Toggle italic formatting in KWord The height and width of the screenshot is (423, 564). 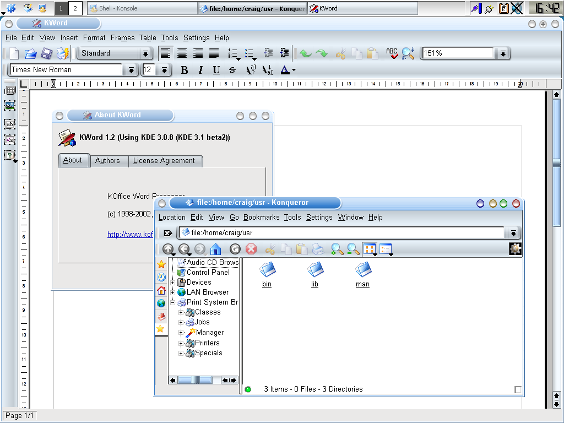click(x=200, y=70)
